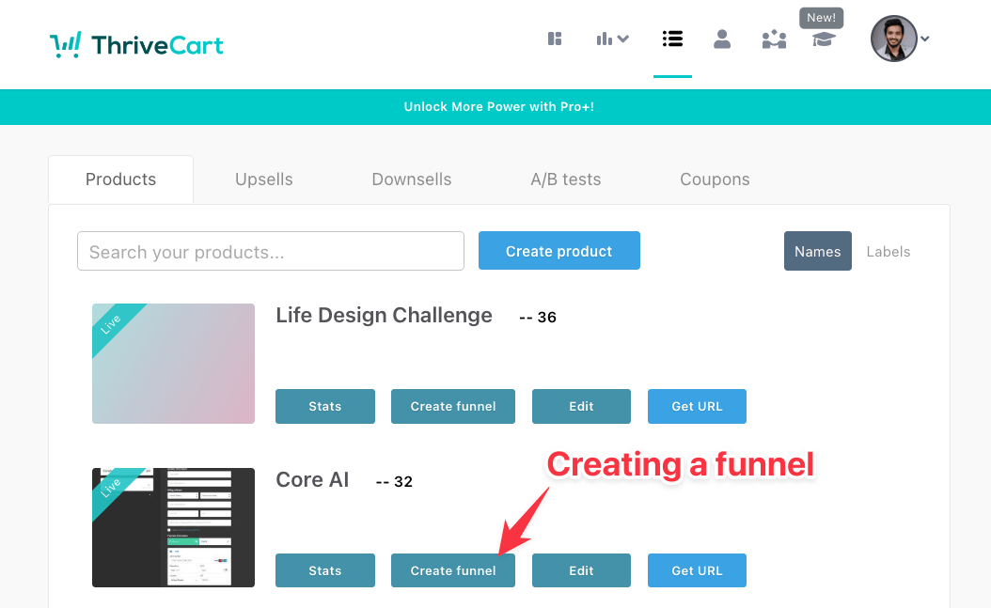Open the profile avatar menu
Screen dimensions: 991x608
point(900,39)
